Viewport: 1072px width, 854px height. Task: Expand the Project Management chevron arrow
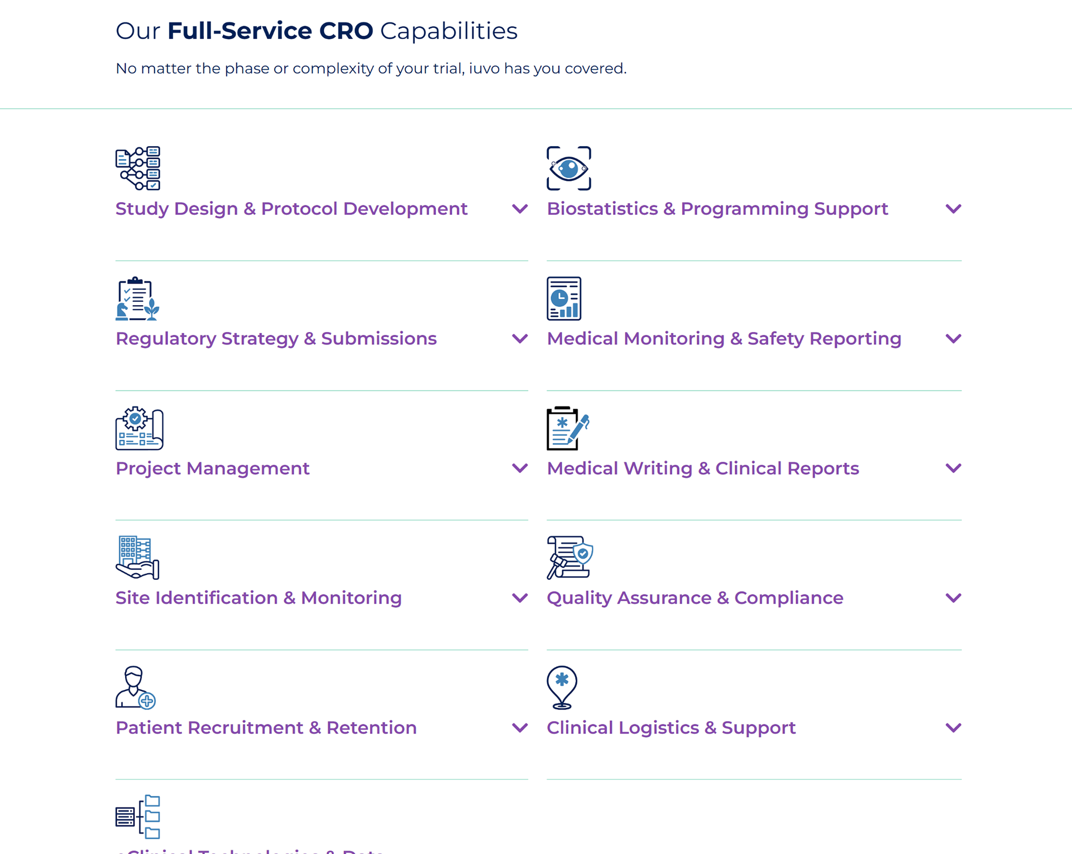[520, 468]
